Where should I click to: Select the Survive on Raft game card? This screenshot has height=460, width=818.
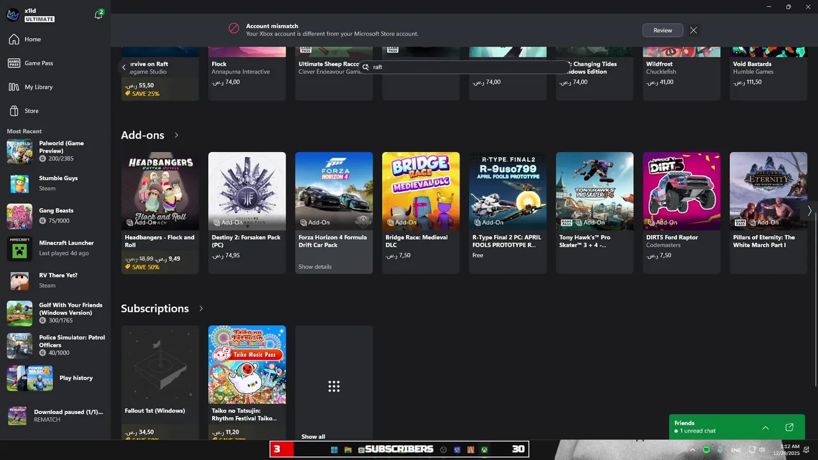pyautogui.click(x=160, y=73)
